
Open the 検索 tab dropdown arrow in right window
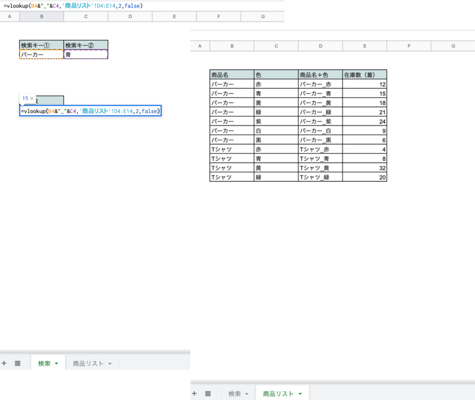click(247, 394)
